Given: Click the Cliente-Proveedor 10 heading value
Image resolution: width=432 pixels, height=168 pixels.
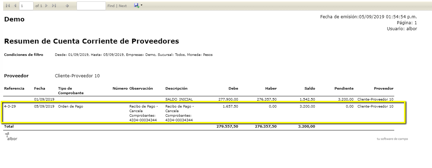Looking at the screenshot, I should [x=77, y=76].
